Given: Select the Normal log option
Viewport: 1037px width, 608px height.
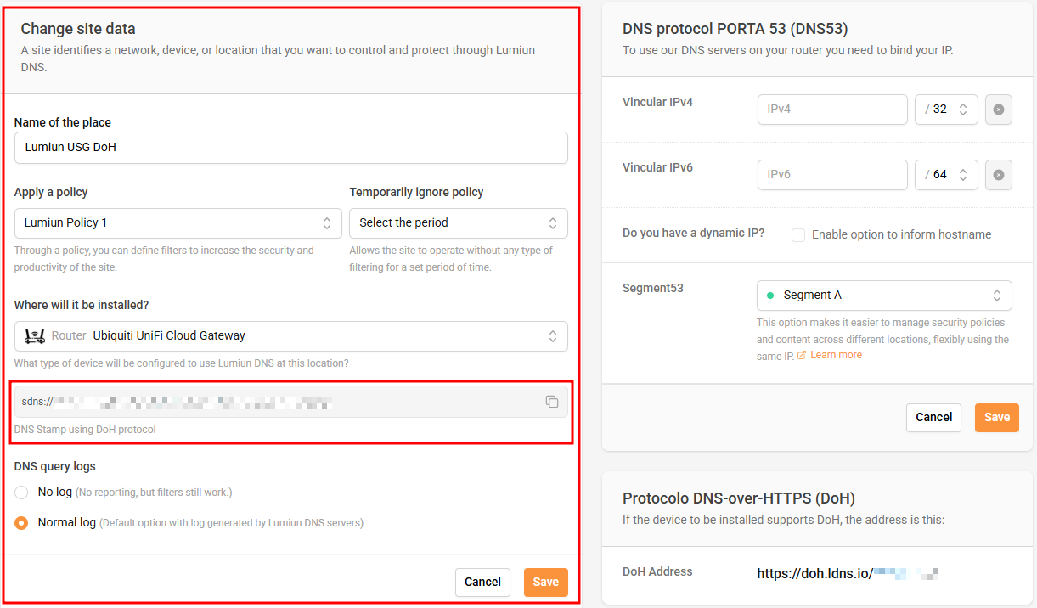Looking at the screenshot, I should (x=22, y=523).
